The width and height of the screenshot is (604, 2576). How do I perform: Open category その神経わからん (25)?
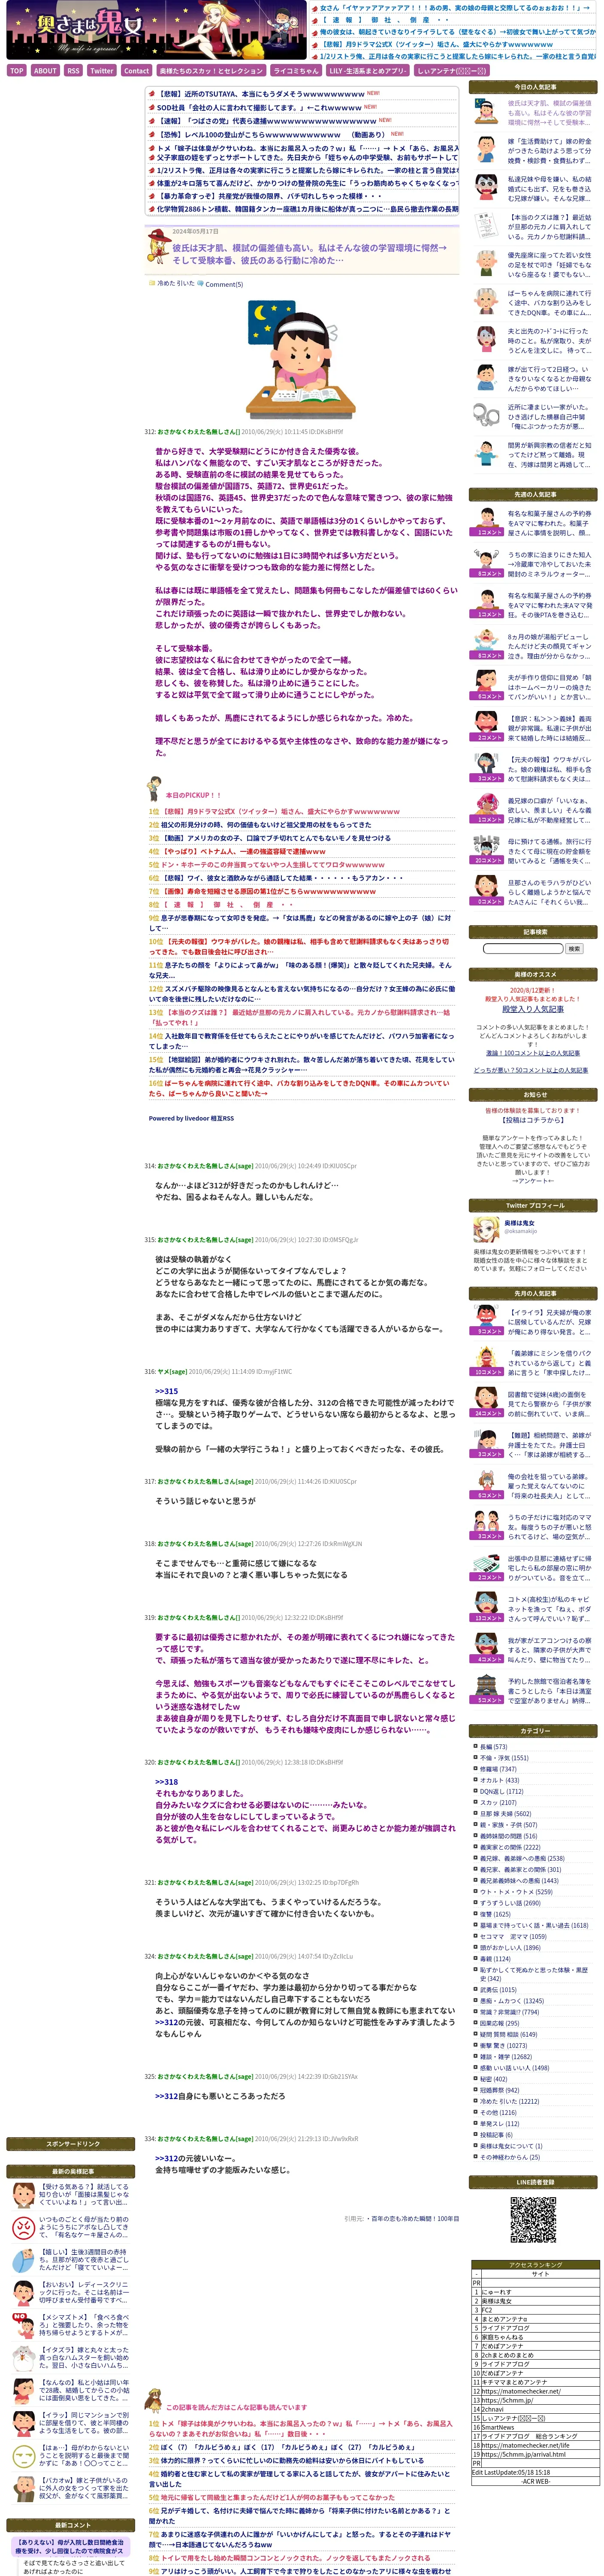pyautogui.click(x=509, y=2157)
